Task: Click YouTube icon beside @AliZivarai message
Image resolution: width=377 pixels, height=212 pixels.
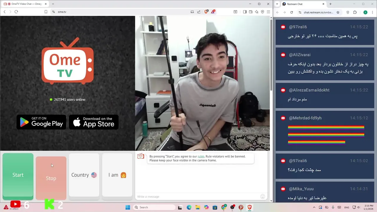Action: pyautogui.click(x=283, y=55)
